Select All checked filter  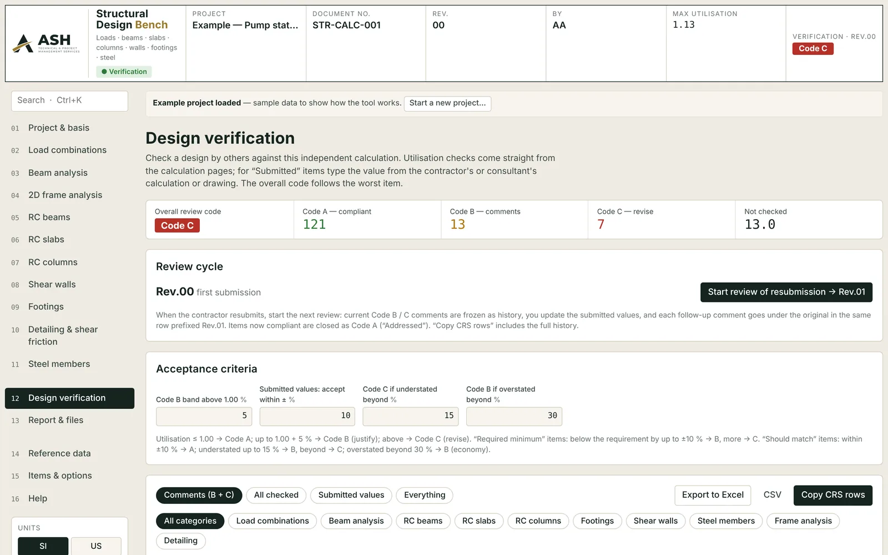point(276,495)
